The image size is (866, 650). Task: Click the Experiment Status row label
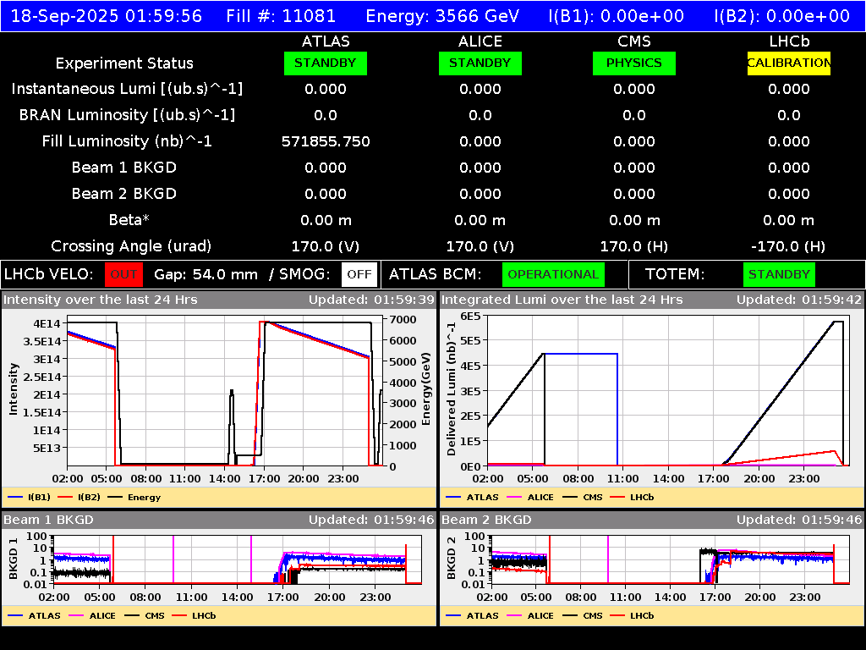[123, 63]
